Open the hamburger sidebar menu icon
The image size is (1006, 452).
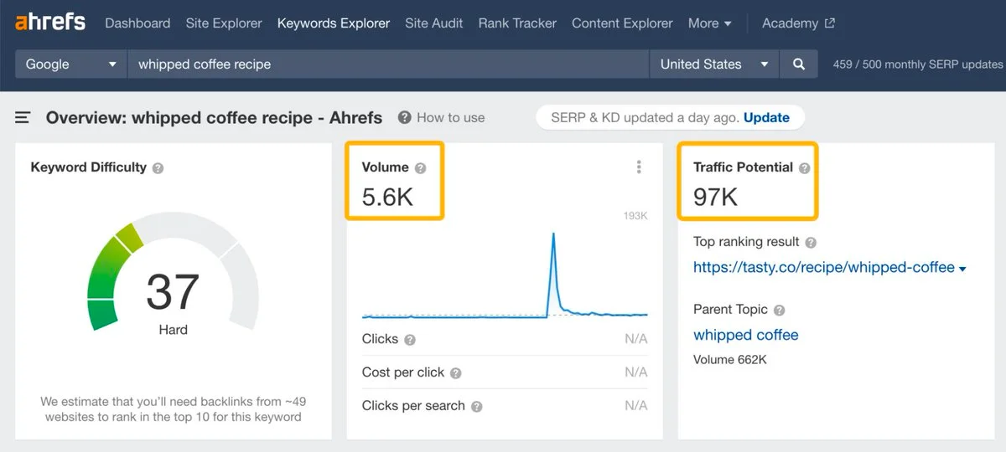[x=23, y=118]
